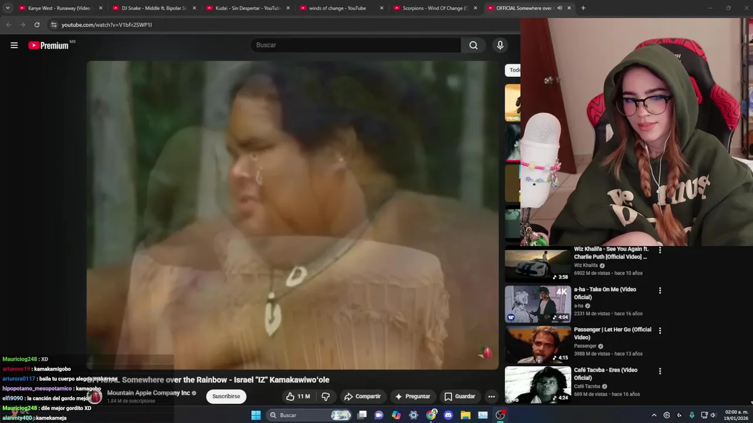
Task: Go back with the browser back arrow
Action: [x=8, y=25]
